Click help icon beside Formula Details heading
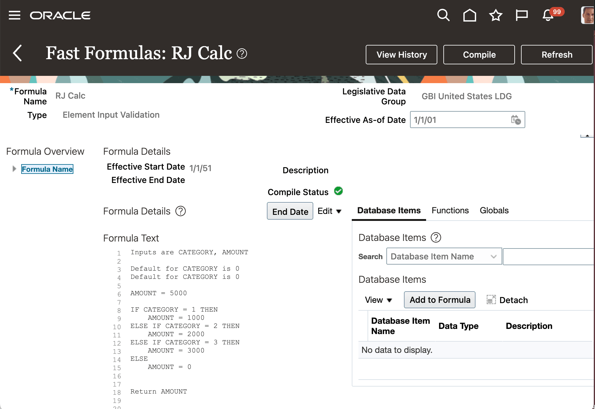The width and height of the screenshot is (595, 409). pos(180,211)
